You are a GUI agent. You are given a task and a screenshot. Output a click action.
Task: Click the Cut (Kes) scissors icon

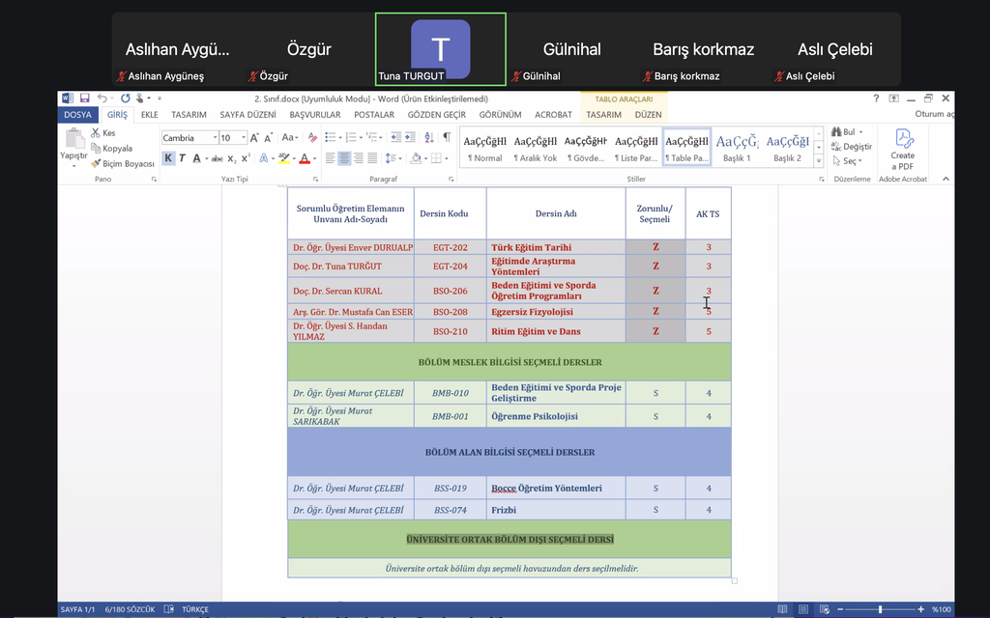click(97, 133)
